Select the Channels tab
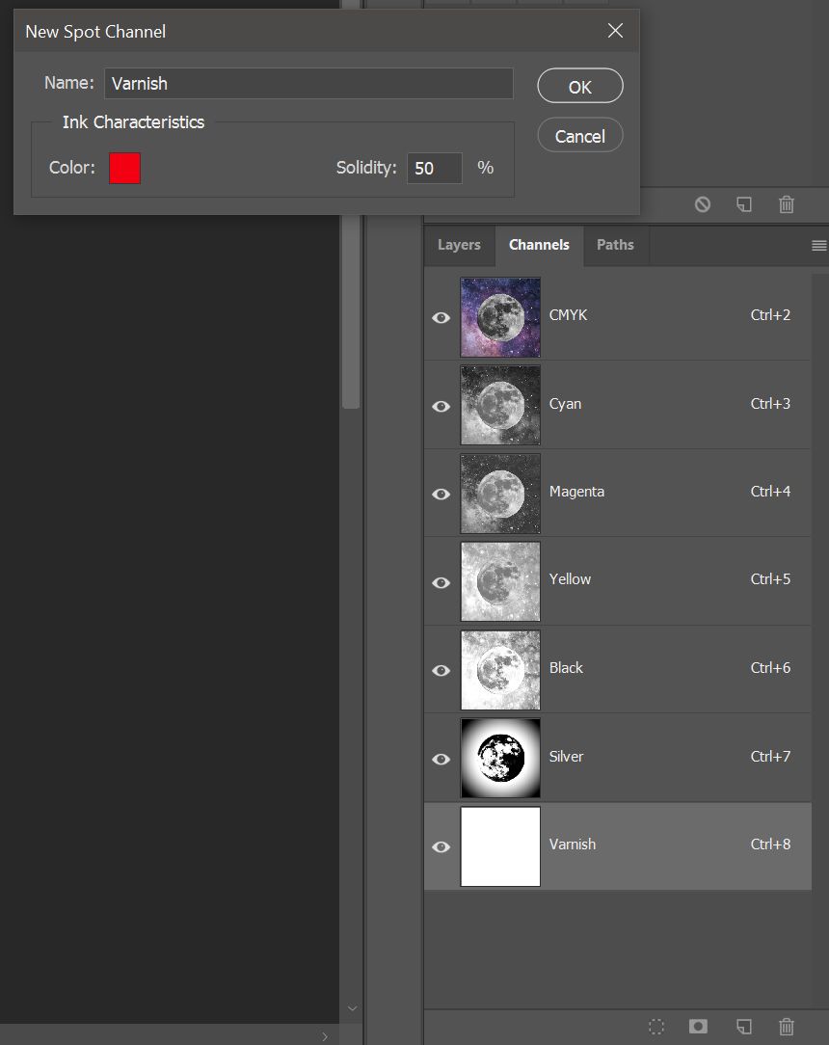This screenshot has height=1045, width=829. 539,245
